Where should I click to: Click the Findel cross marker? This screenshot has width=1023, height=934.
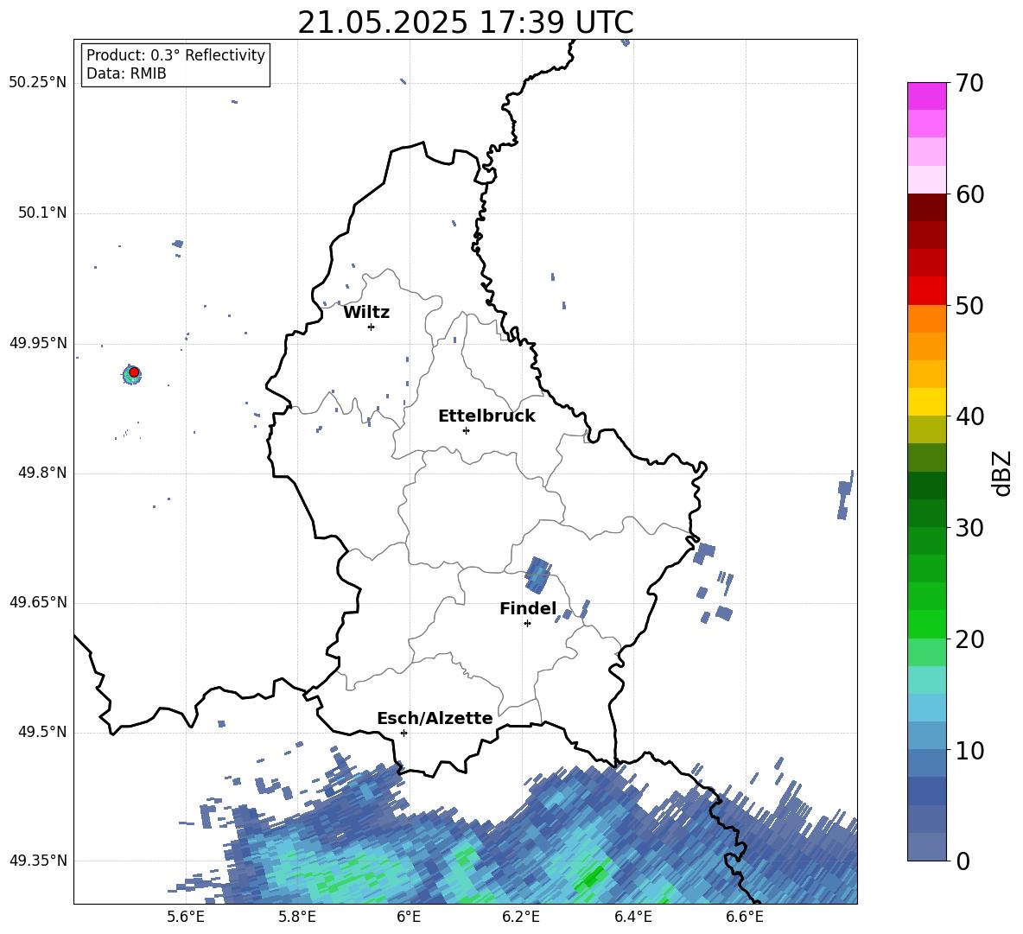[527, 624]
